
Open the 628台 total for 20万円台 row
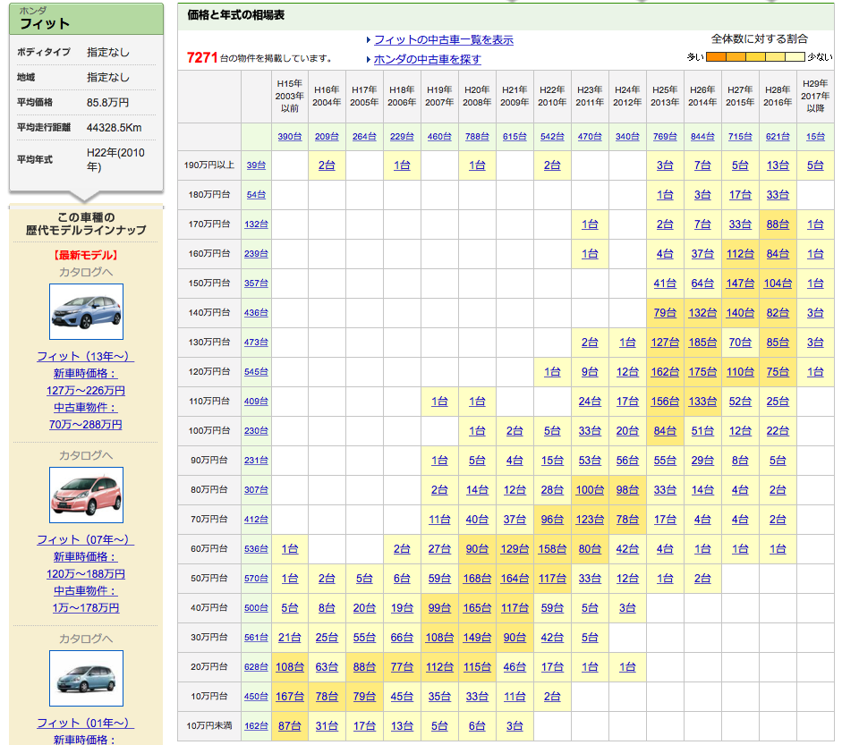click(x=256, y=666)
